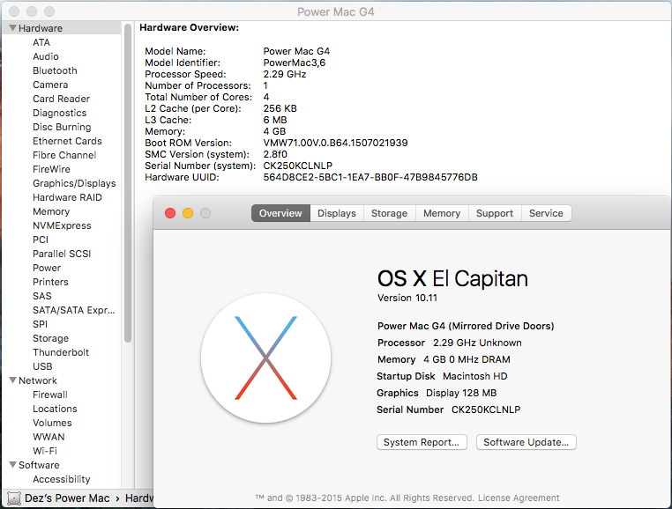Select Volumes under Network

[x=52, y=424]
